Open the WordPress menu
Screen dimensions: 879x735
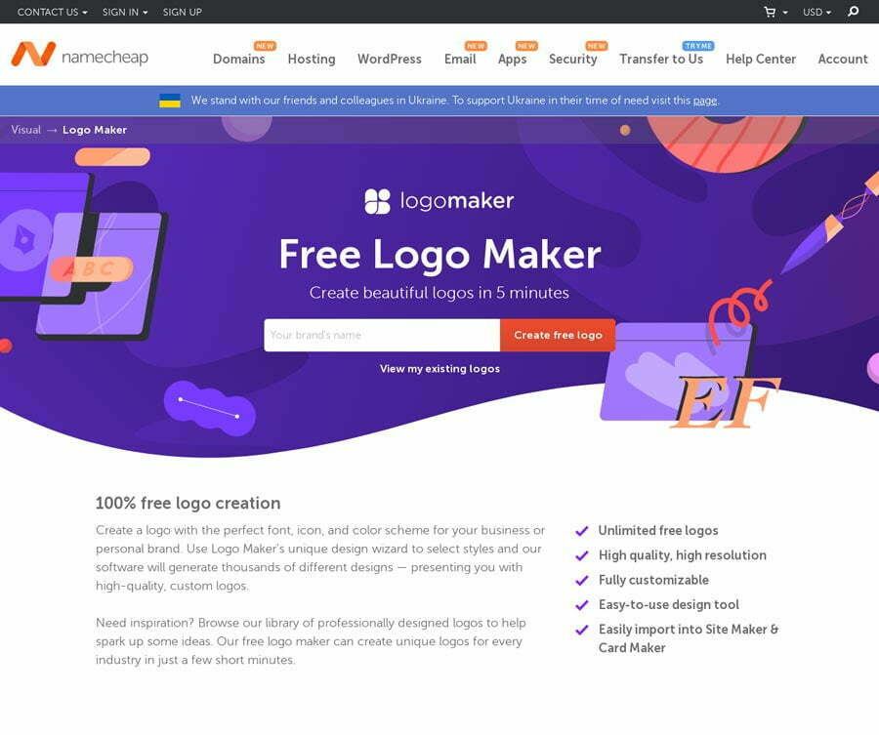[389, 59]
